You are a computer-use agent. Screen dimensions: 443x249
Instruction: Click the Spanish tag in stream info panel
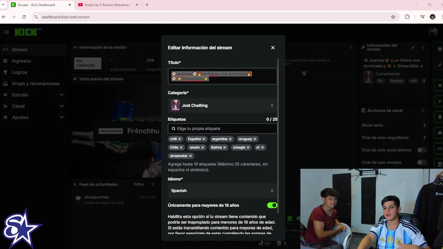(397, 81)
